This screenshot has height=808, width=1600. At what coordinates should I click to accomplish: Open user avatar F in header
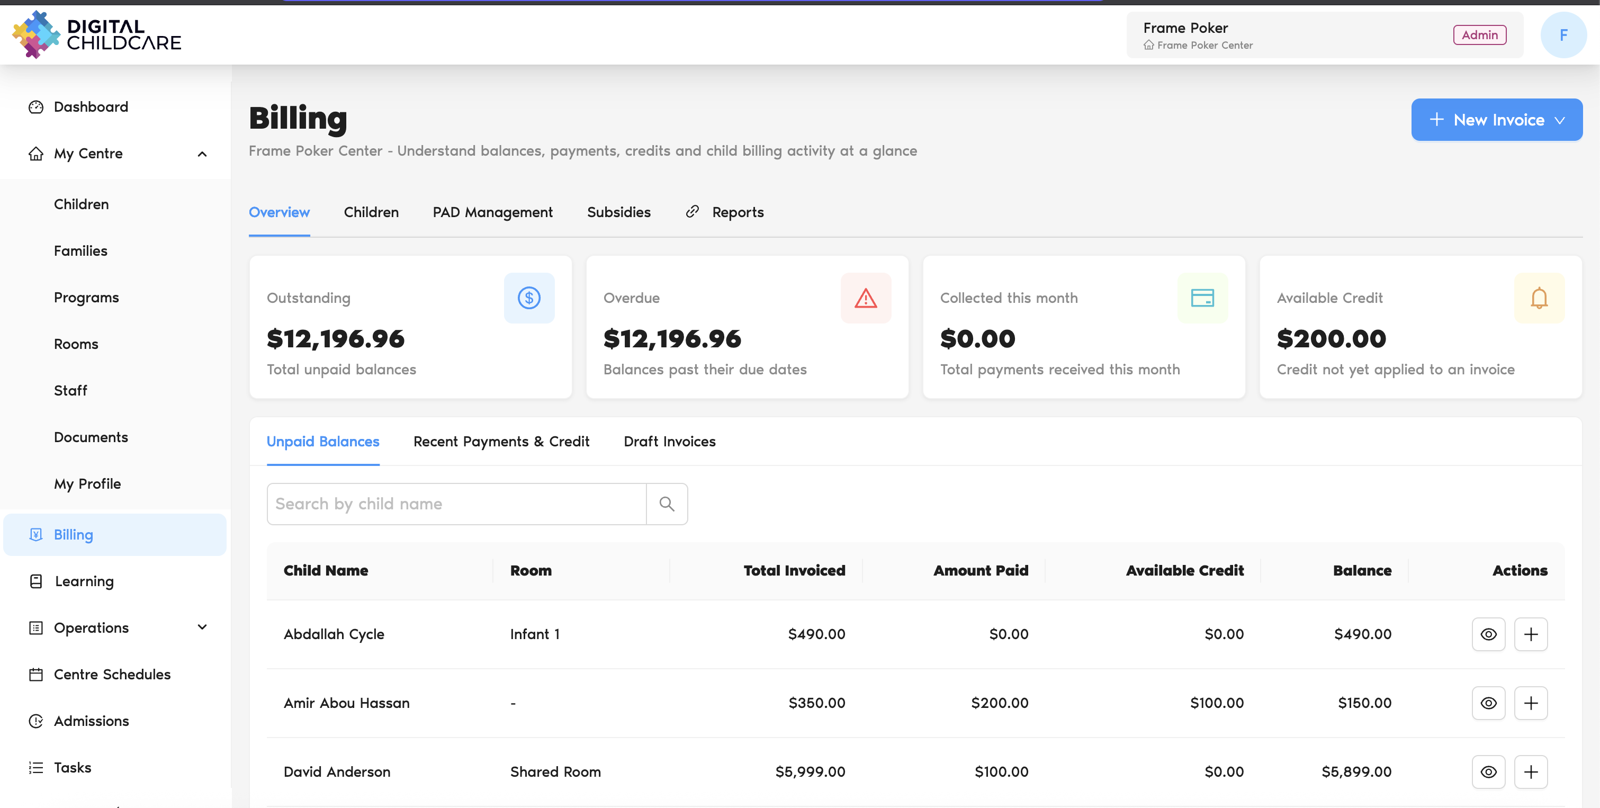click(1563, 35)
